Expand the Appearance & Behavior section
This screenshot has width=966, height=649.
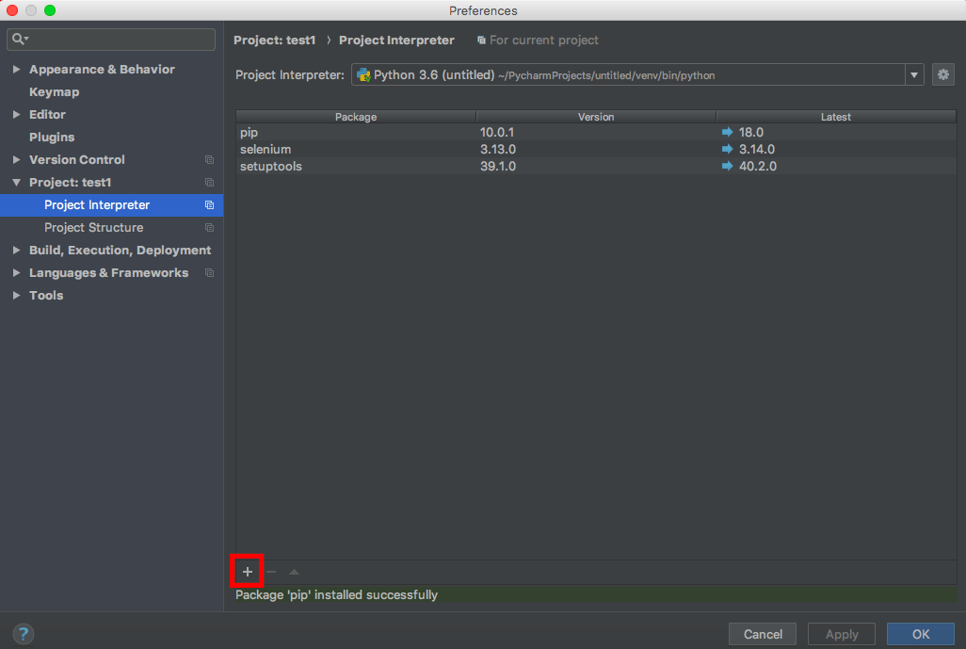click(x=16, y=69)
